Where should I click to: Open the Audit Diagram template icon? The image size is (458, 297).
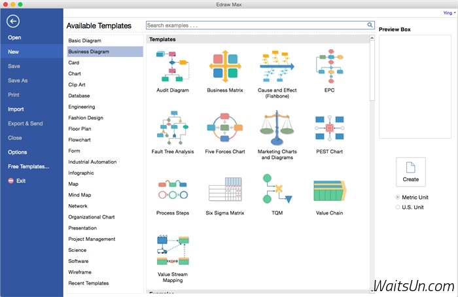point(173,67)
